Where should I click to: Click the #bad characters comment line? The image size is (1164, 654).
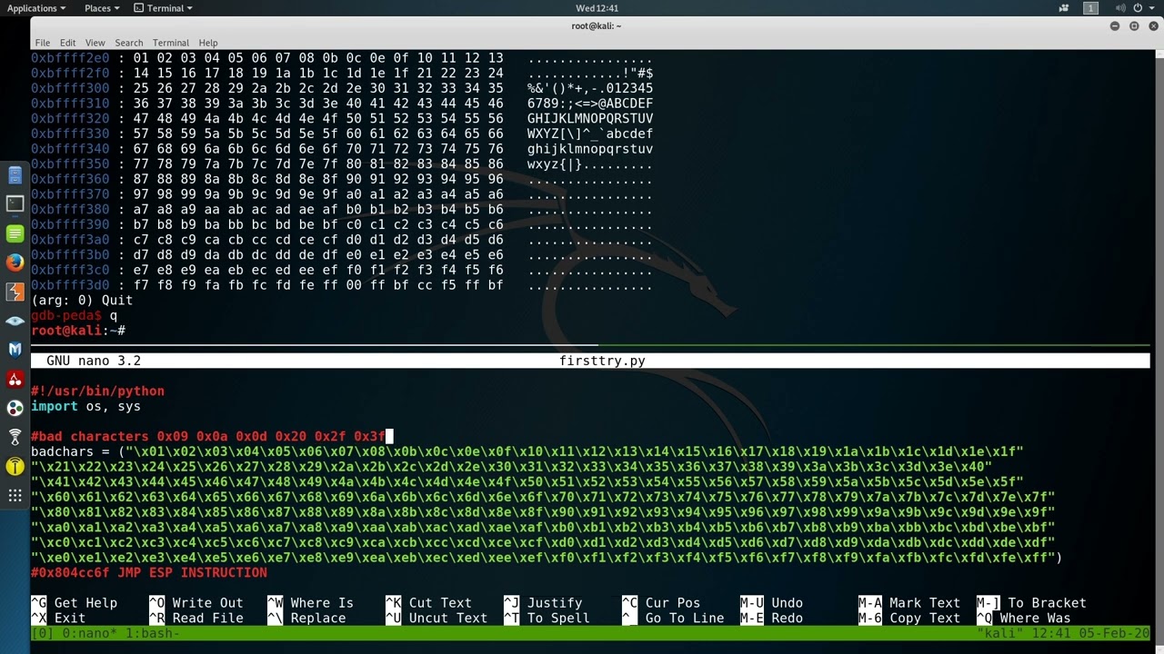point(208,437)
